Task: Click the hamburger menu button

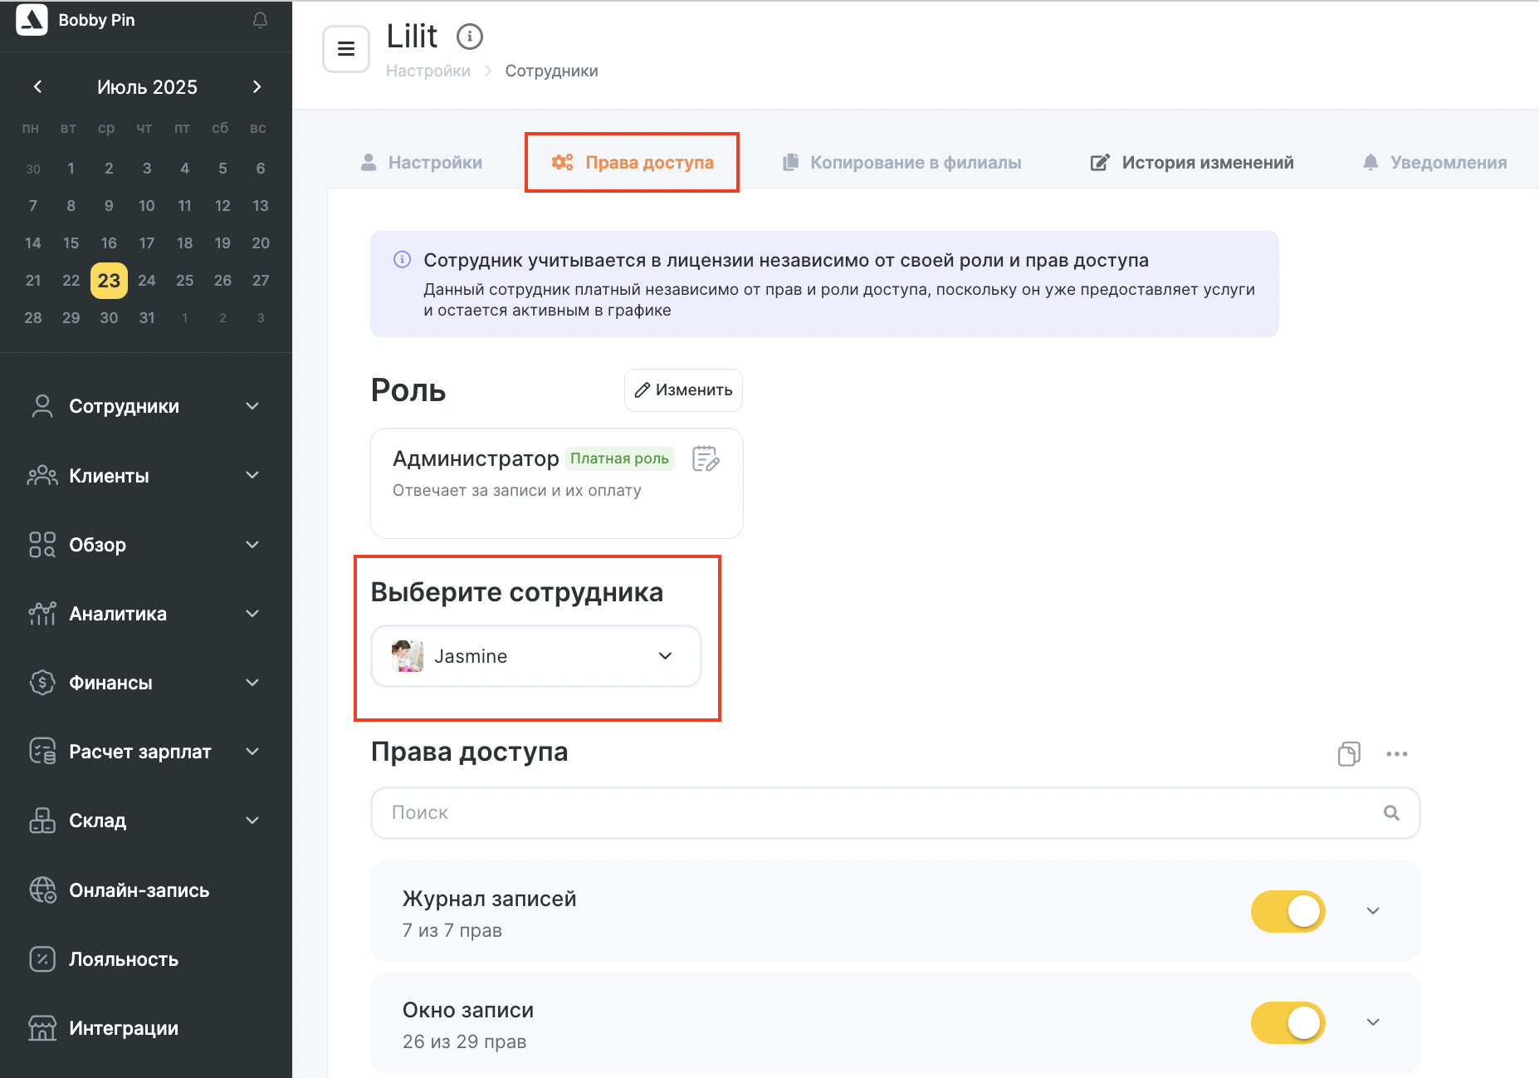Action: (346, 49)
